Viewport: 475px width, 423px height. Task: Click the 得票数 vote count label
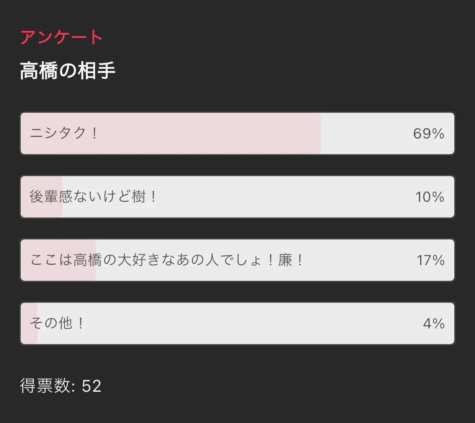pos(45,386)
